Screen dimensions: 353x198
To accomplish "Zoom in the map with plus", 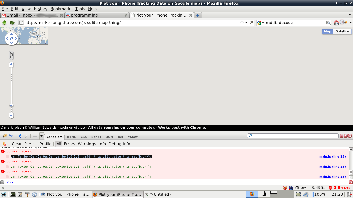I will pyautogui.click(x=11, y=65).
